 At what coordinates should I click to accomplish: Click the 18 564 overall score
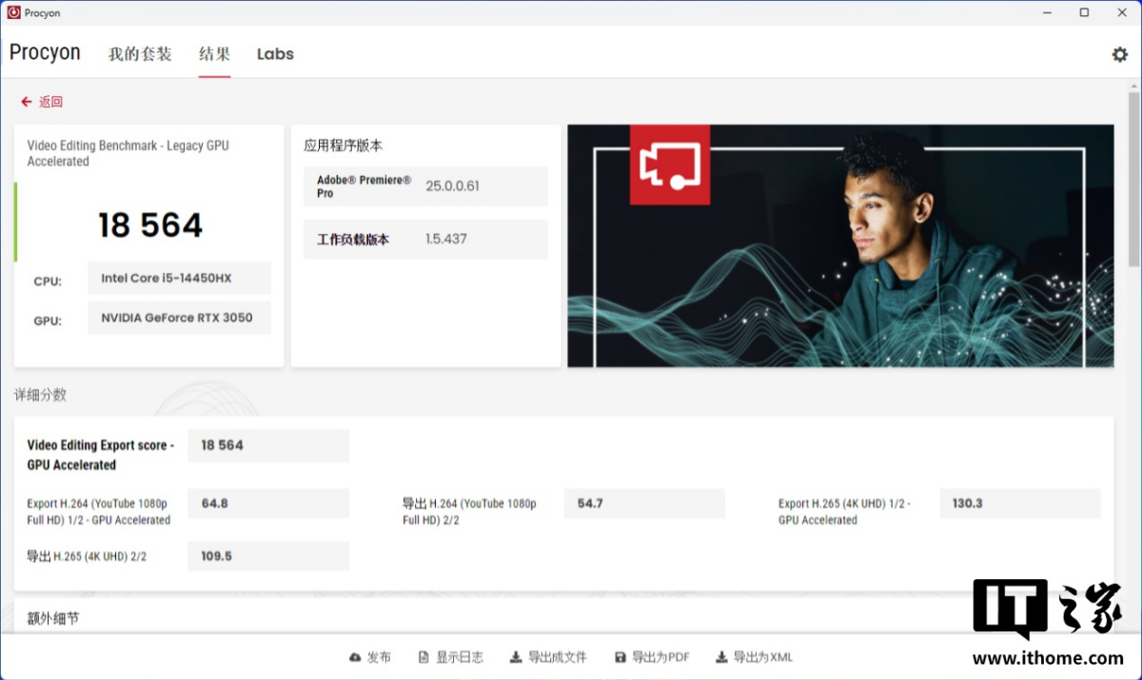point(150,225)
